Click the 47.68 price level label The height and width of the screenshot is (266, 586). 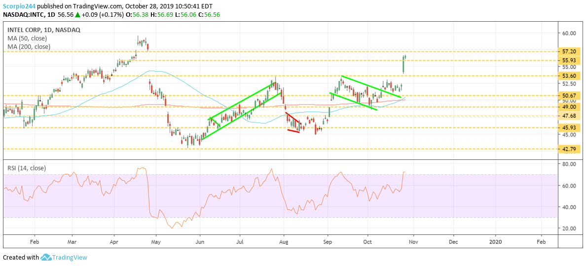coord(568,116)
